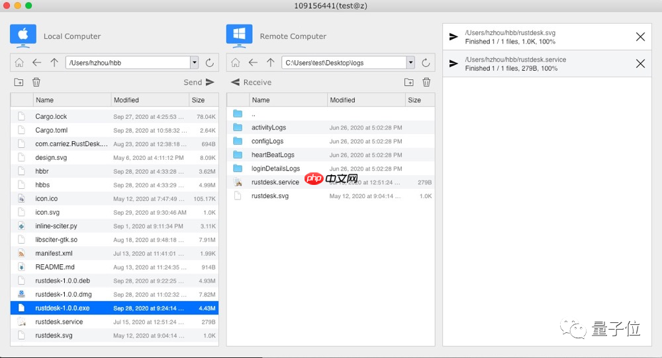Select README.md in local list
This screenshot has width=662, height=358.
115,267
